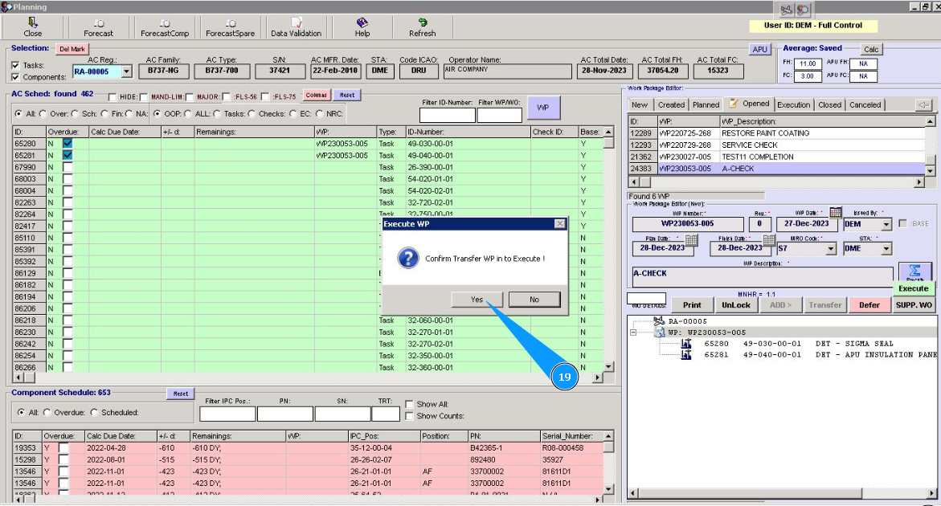Open the WP Date calendar picker
The height and width of the screenshot is (506, 941).
[x=836, y=213]
